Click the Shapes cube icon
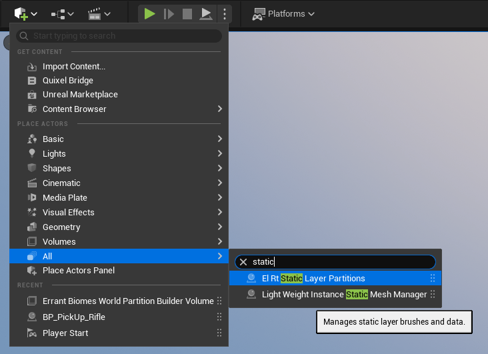This screenshot has height=354, width=488. [x=32, y=168]
